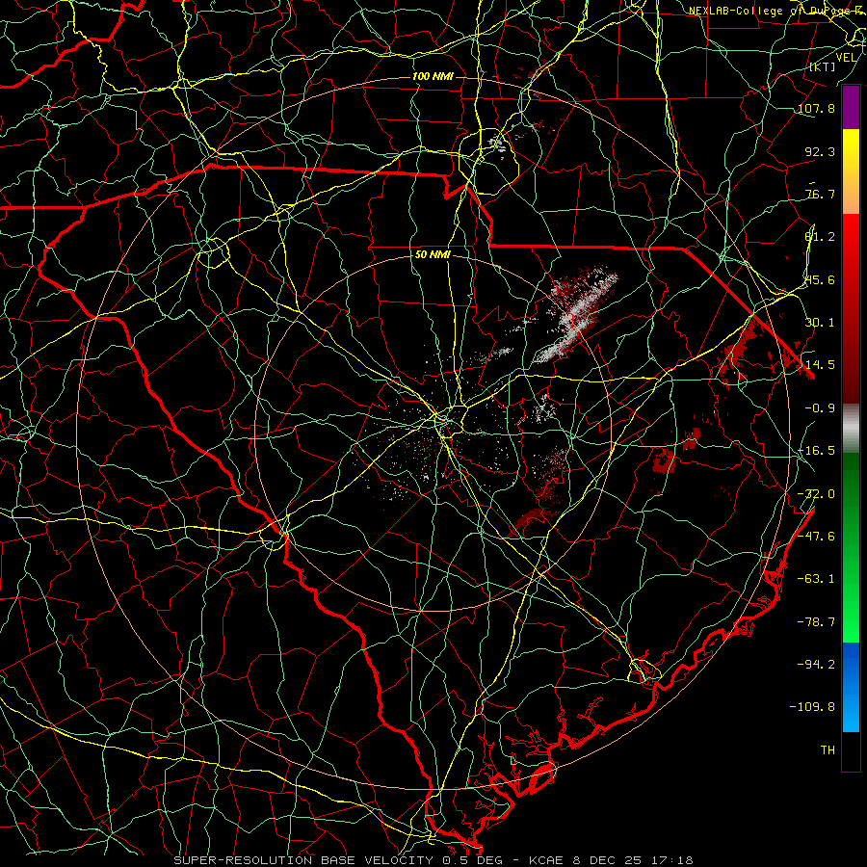Click the 92.3 scale value
867x867 pixels.
820,151
